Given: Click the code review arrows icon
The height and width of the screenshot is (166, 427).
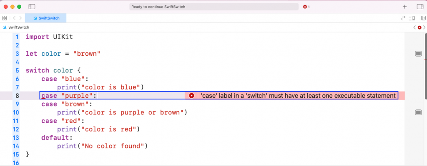Looking at the screenshot, I should point(403,18).
